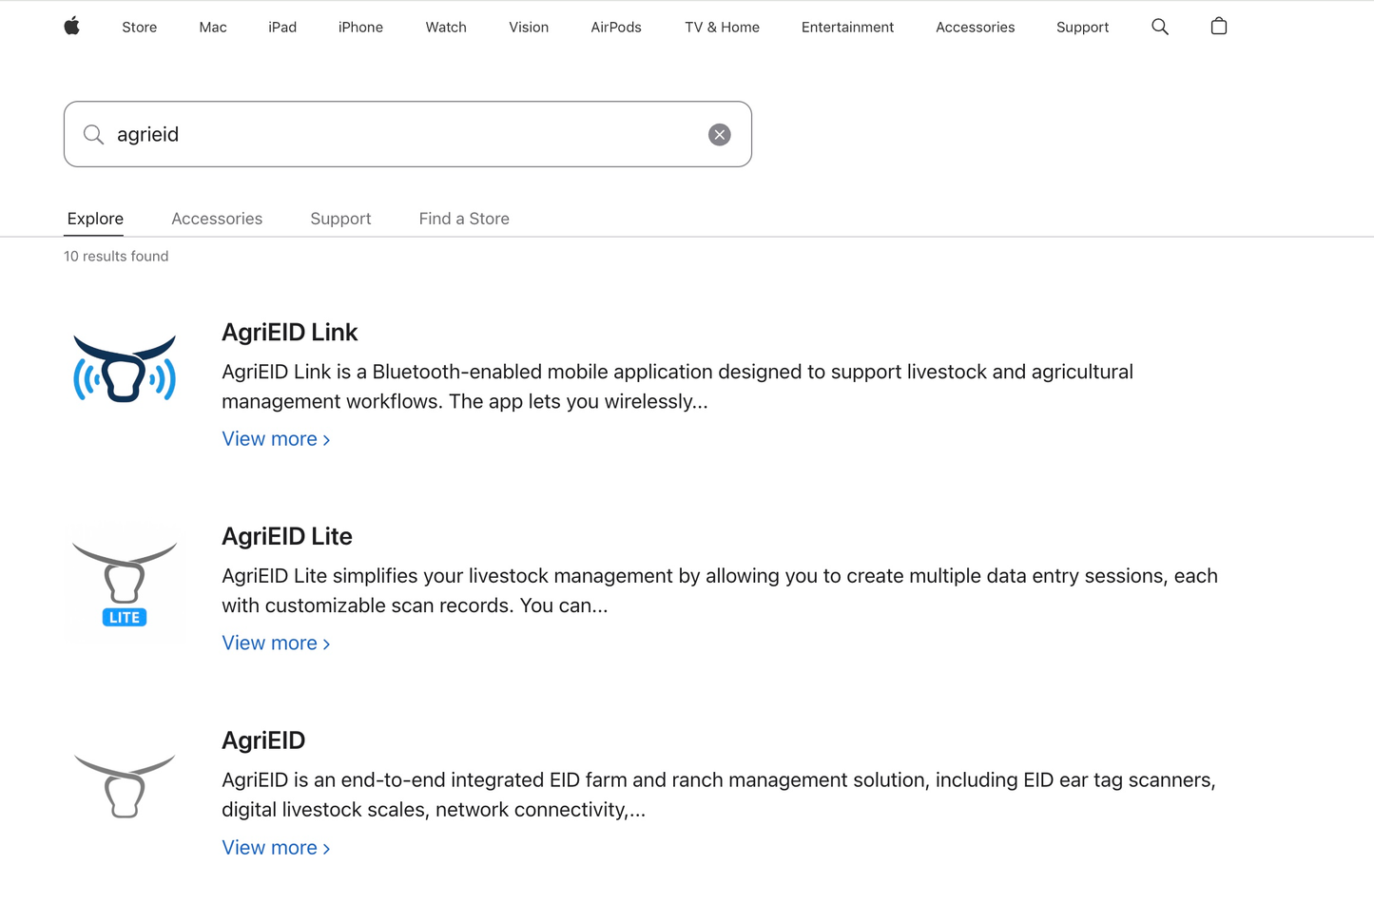Open the search magnifier in navigation bar
1374x903 pixels.
[1160, 27]
